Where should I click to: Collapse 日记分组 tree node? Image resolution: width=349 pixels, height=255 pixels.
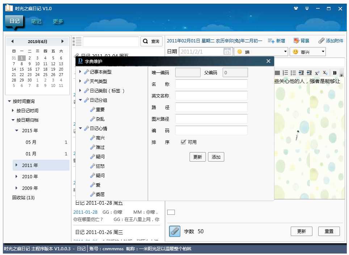[80, 100]
